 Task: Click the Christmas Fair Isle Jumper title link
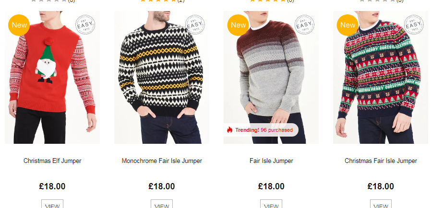(x=381, y=161)
